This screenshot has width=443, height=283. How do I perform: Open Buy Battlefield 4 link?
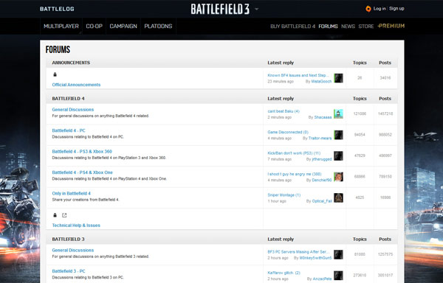[x=292, y=27]
